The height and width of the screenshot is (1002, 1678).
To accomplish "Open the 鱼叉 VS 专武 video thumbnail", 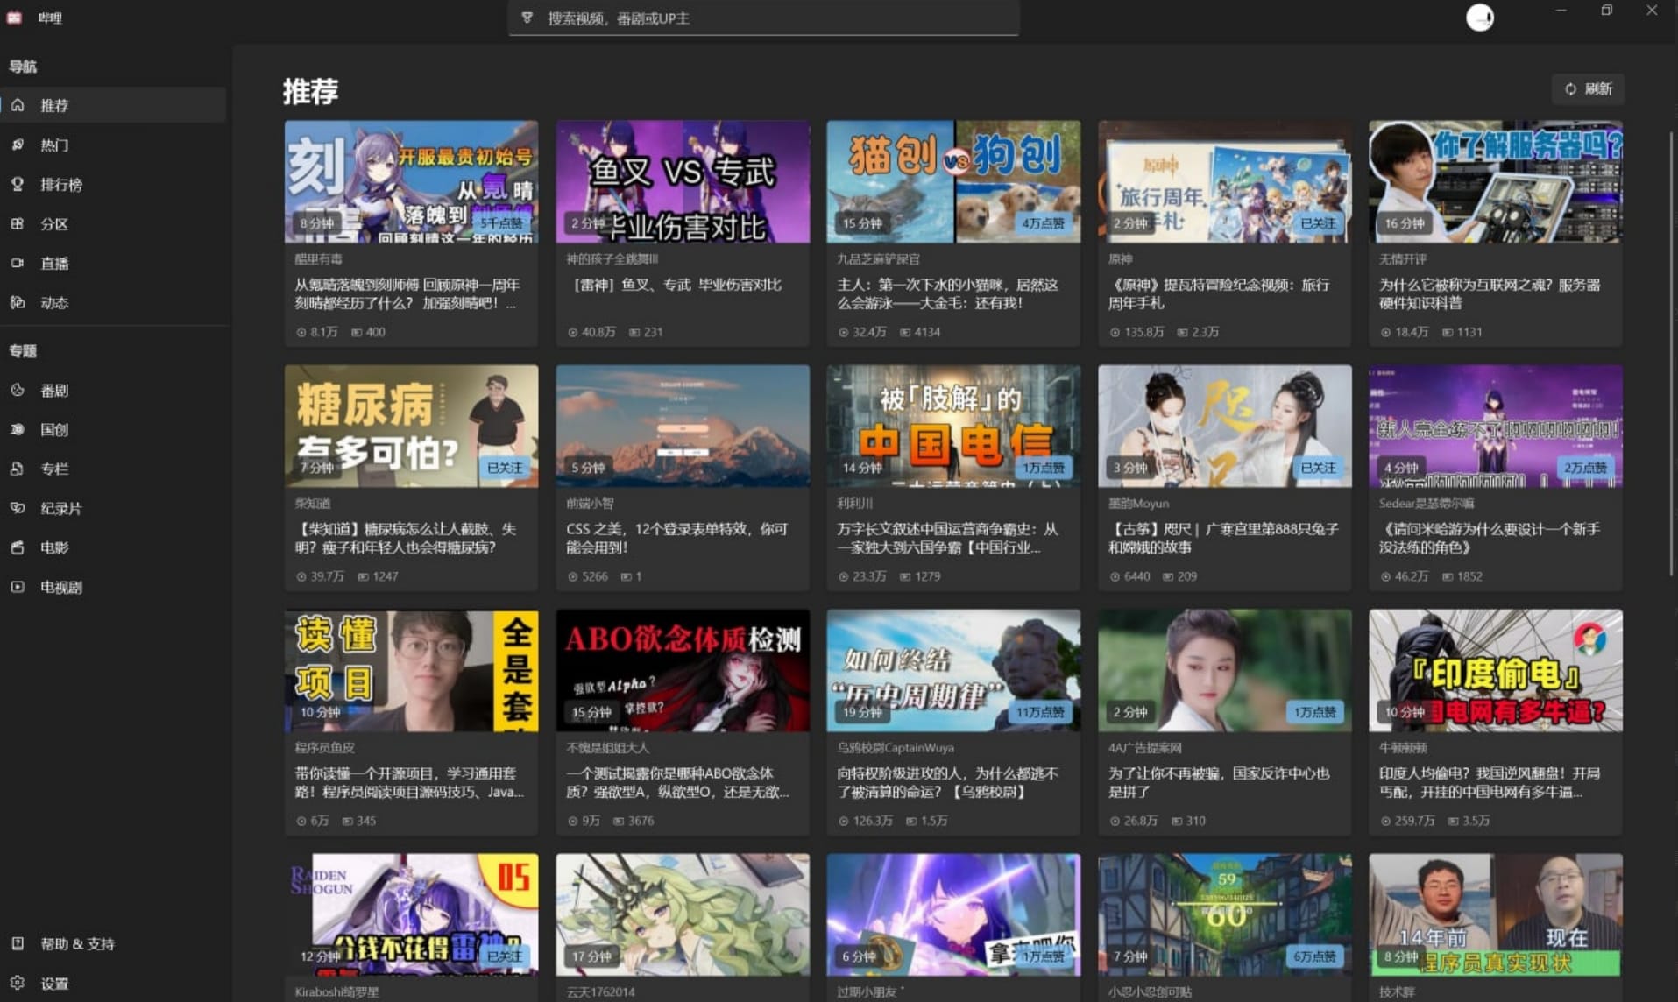I will (683, 182).
